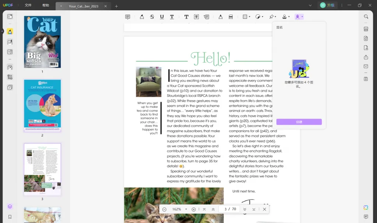Pick the eraser tool
The width and height of the screenshot is (377, 223).
230,17
